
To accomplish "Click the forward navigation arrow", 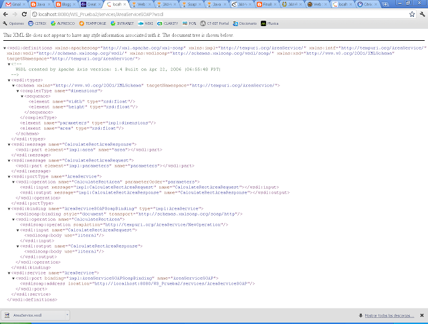I will [15, 14].
